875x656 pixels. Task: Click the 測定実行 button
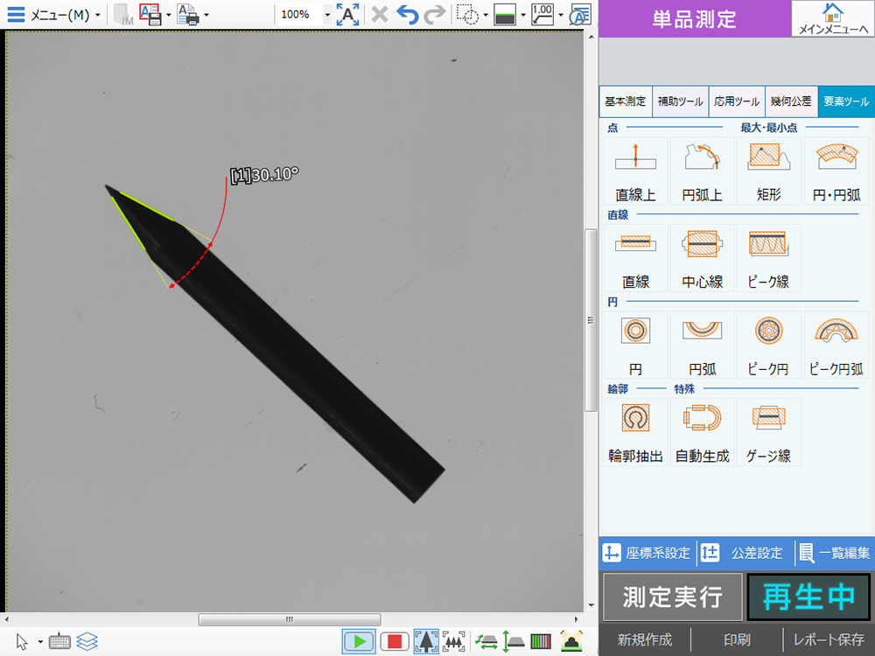[672, 597]
